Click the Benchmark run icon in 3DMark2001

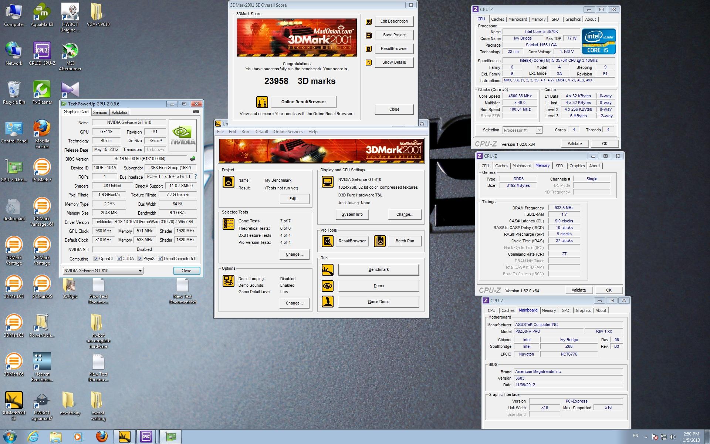coord(328,270)
